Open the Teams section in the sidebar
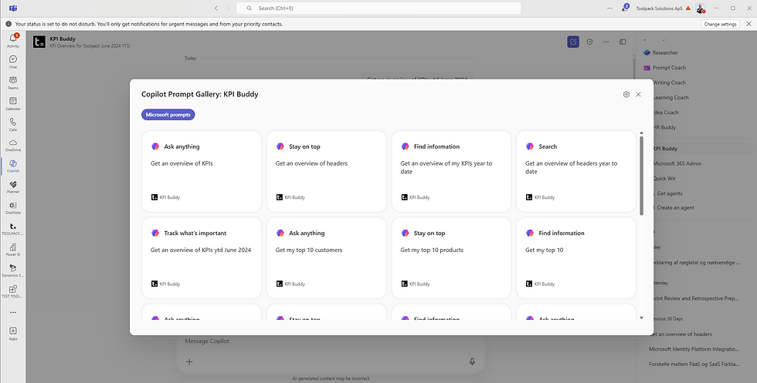The image size is (757, 383). (x=13, y=82)
